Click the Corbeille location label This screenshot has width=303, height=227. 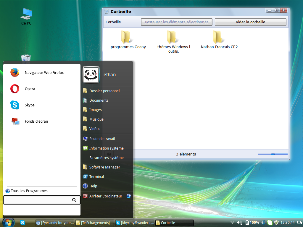click(113, 22)
